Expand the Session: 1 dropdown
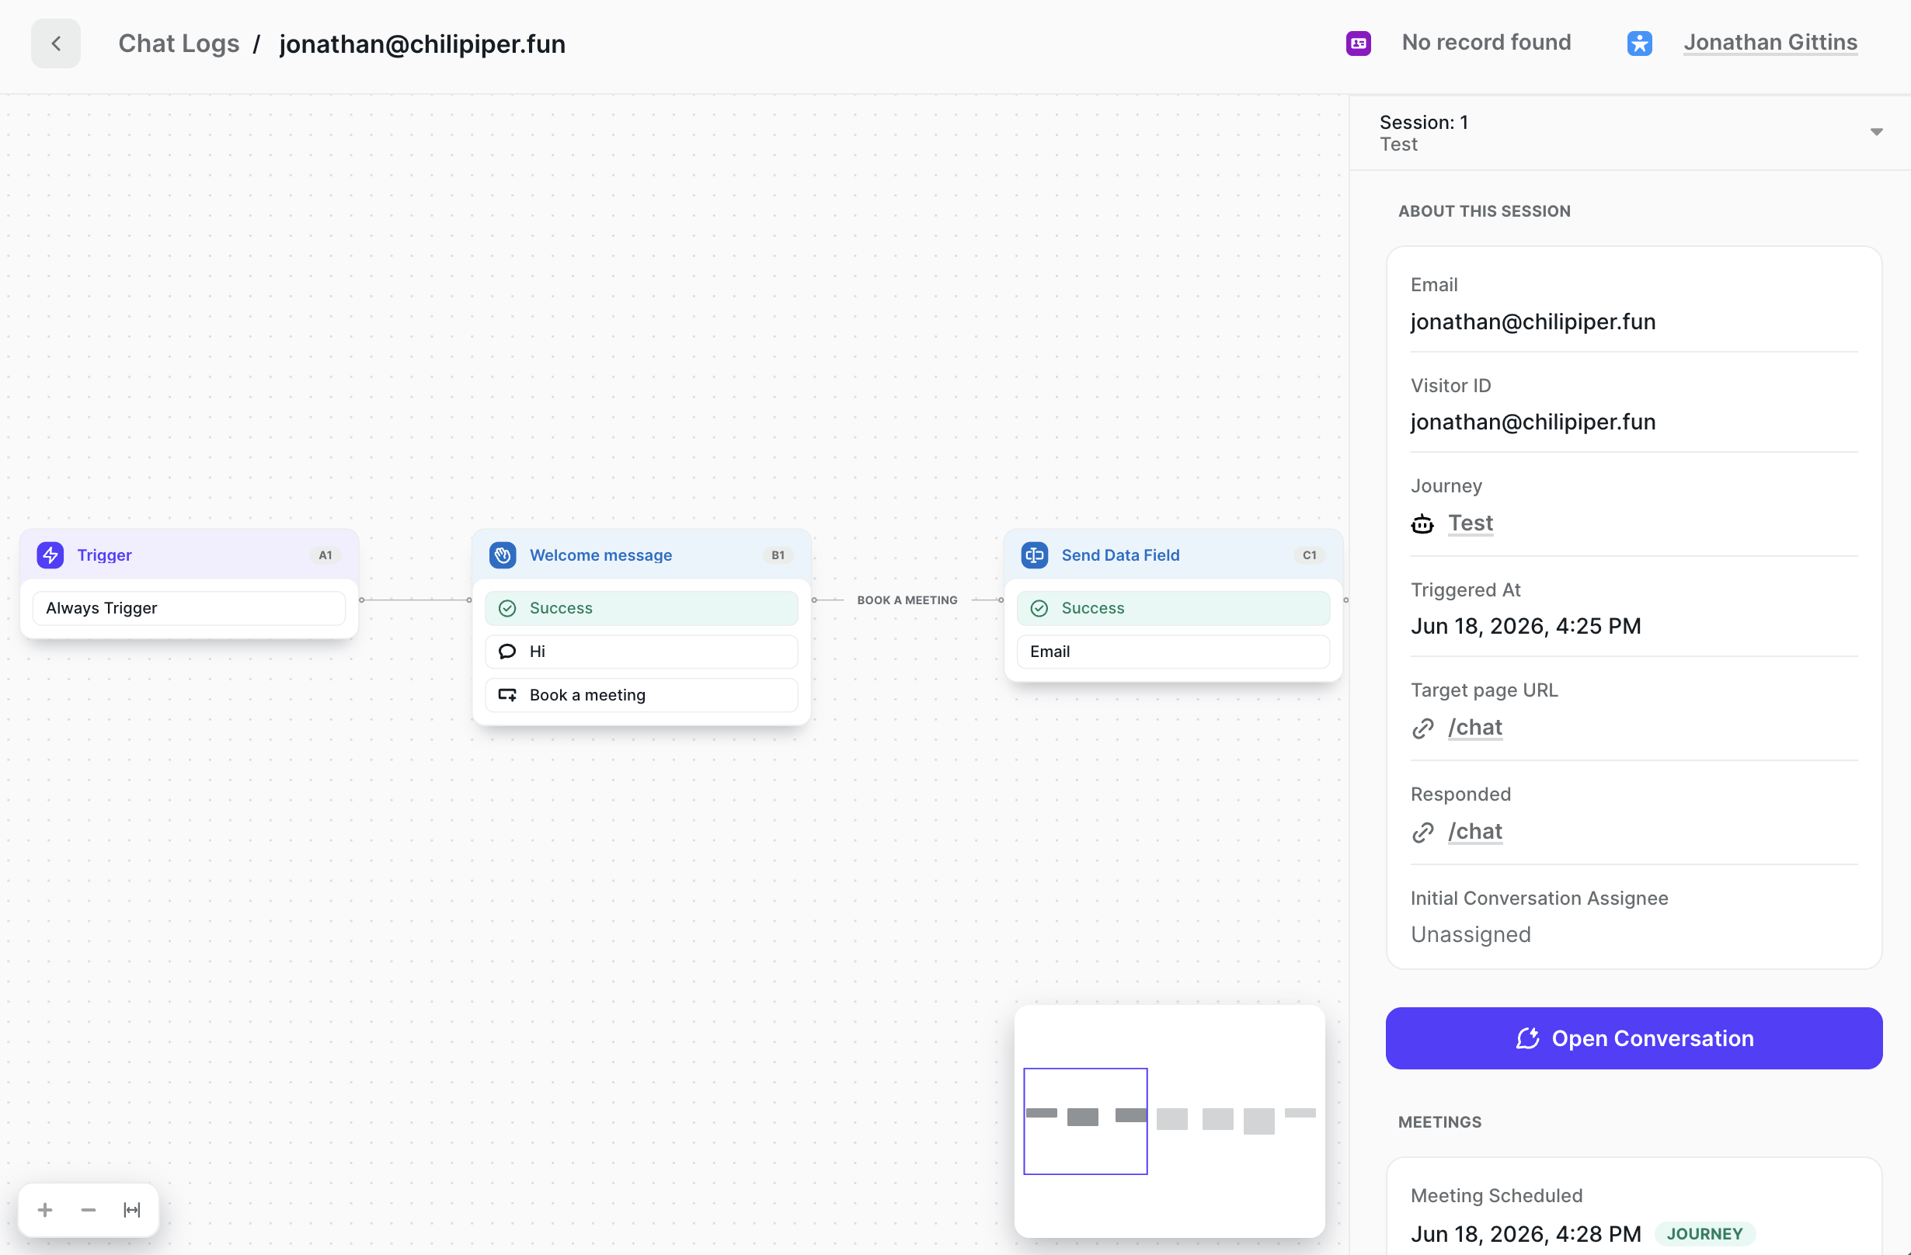Screen dimensions: 1911x1255 (1876, 132)
